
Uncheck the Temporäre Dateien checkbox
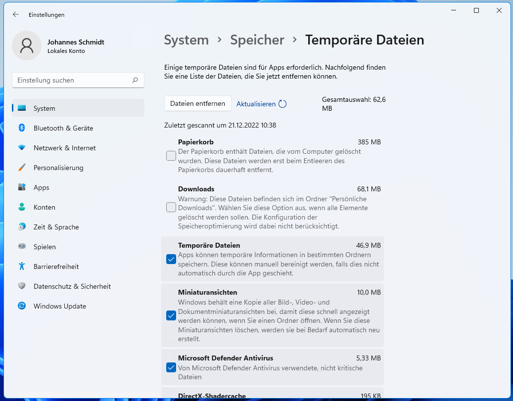tap(171, 259)
